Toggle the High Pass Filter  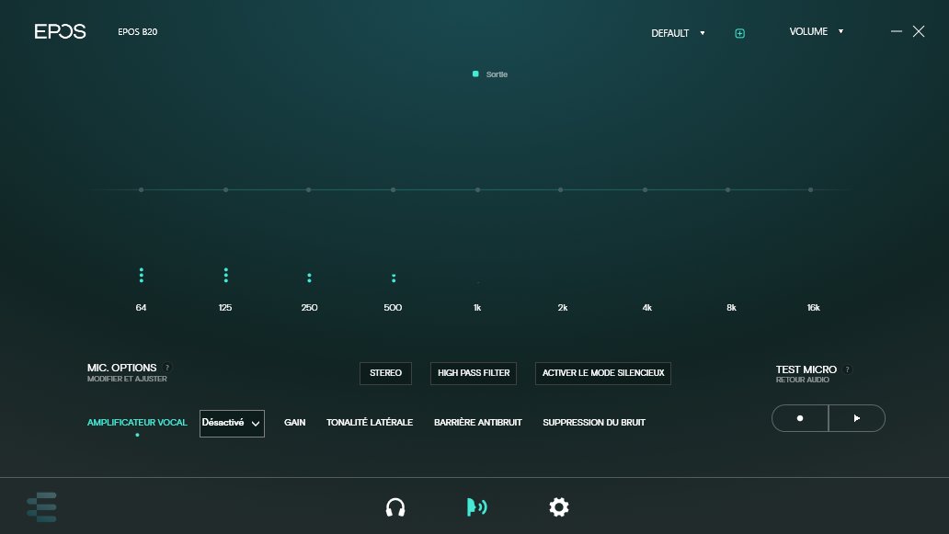click(x=473, y=373)
